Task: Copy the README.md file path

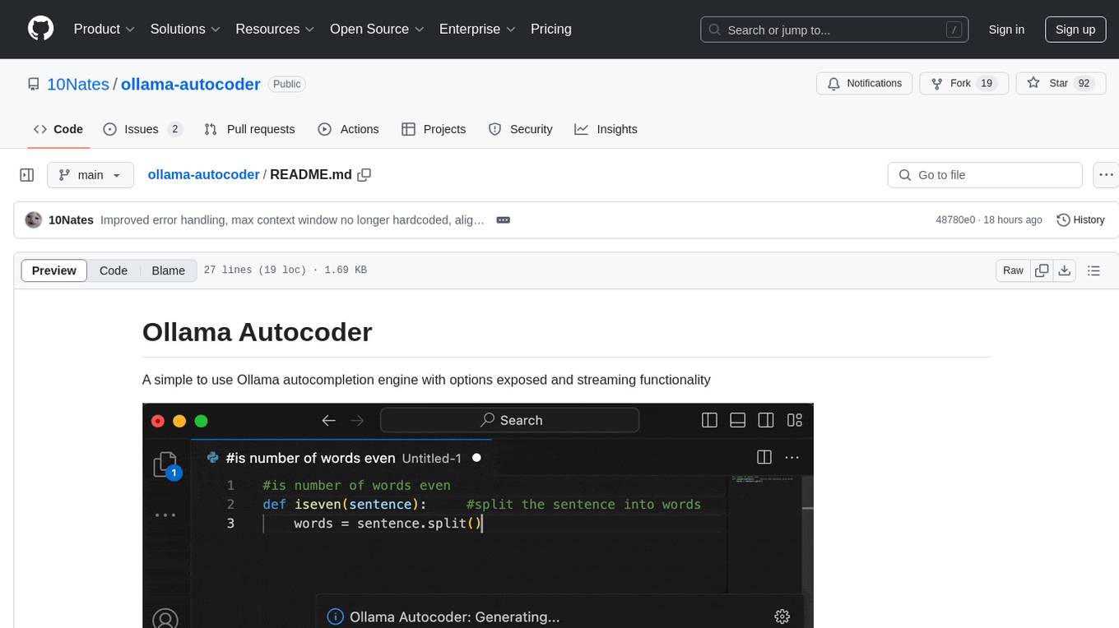Action: tap(364, 174)
